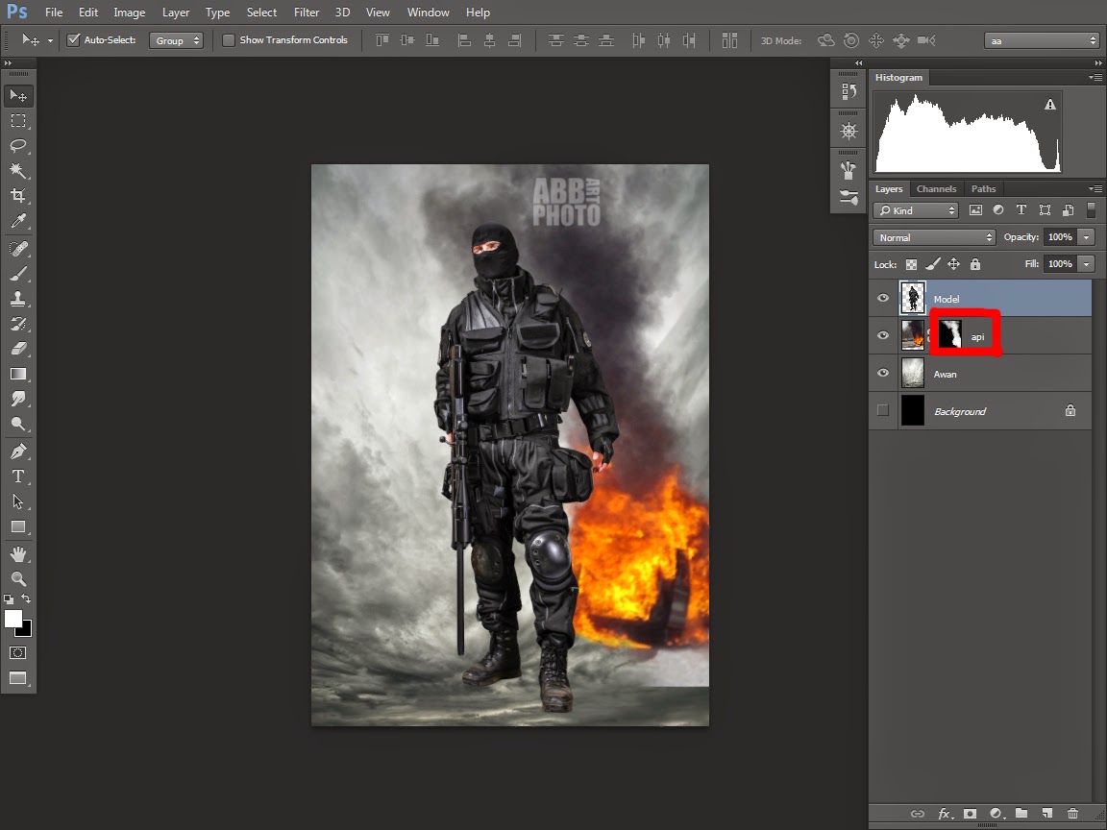Select the Crop tool
Viewport: 1107px width, 830px height.
[17, 196]
